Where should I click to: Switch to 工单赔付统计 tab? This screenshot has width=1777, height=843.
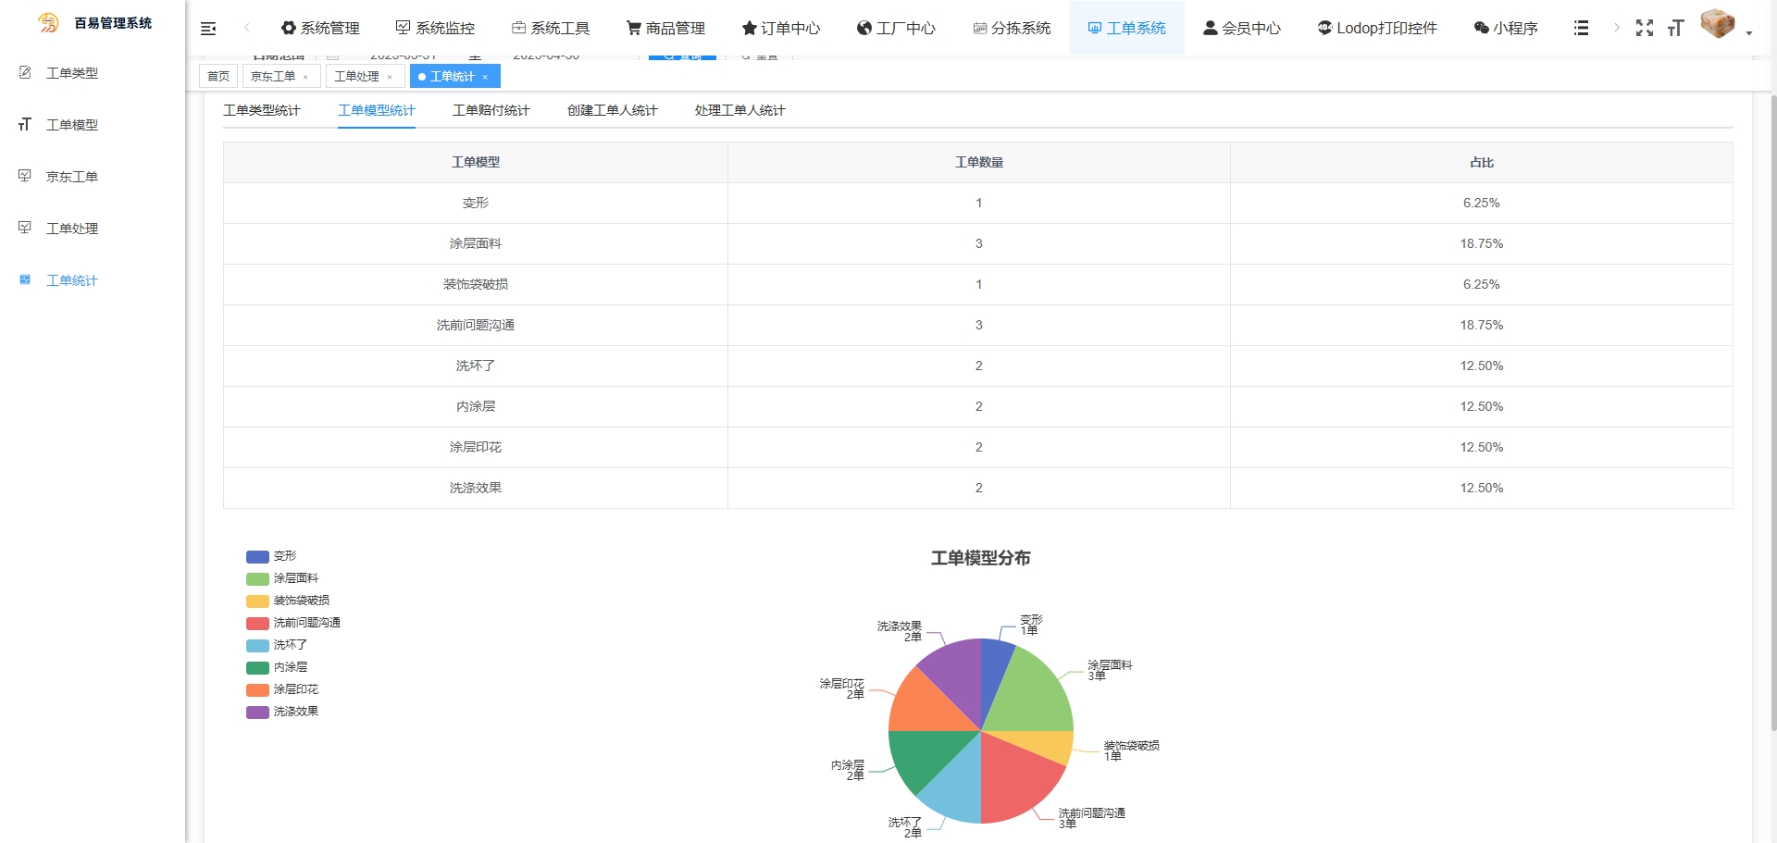point(491,110)
